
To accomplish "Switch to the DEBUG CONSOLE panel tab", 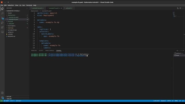I will point(49,51).
